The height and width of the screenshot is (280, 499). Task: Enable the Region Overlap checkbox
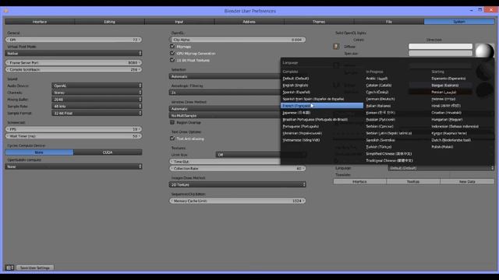[x=172, y=122]
